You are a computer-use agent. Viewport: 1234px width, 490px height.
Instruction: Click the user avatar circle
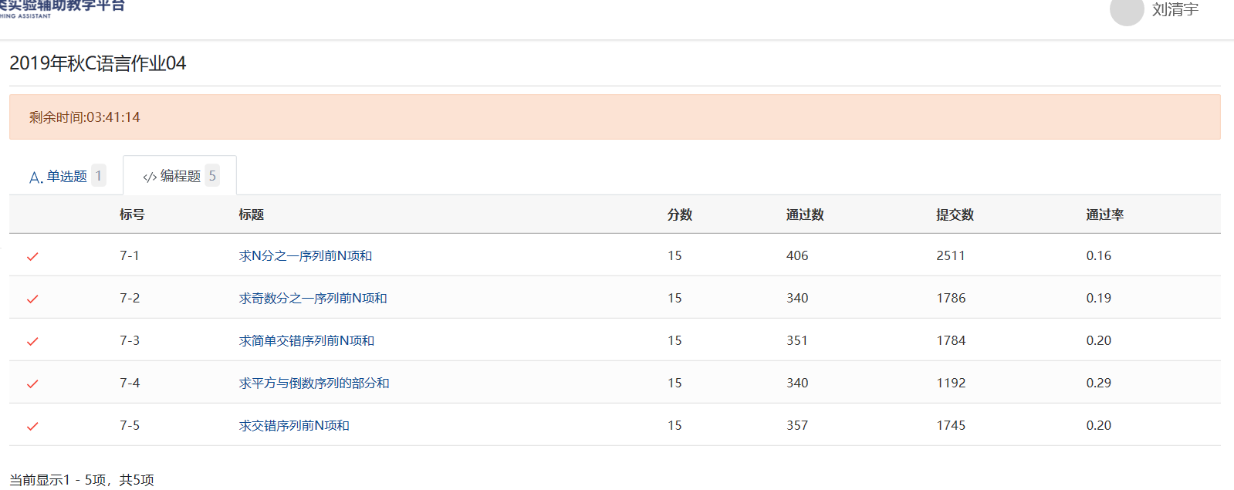tap(1126, 11)
